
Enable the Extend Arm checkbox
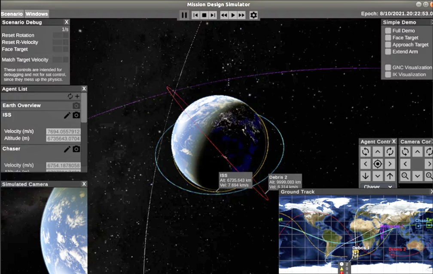[x=388, y=52]
